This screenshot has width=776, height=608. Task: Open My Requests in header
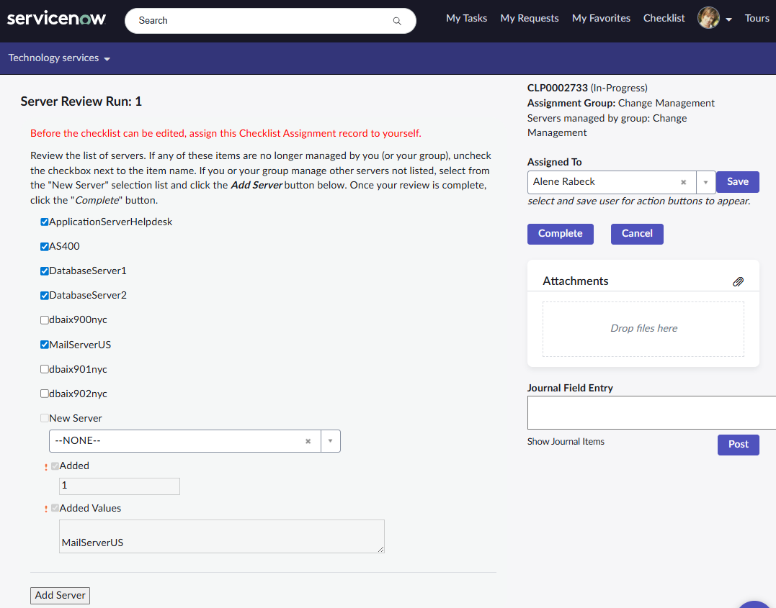[529, 18]
